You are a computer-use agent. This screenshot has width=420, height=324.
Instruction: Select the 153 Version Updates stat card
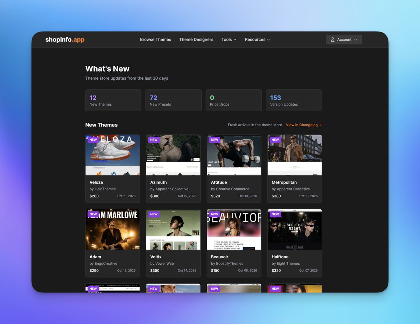pos(294,100)
